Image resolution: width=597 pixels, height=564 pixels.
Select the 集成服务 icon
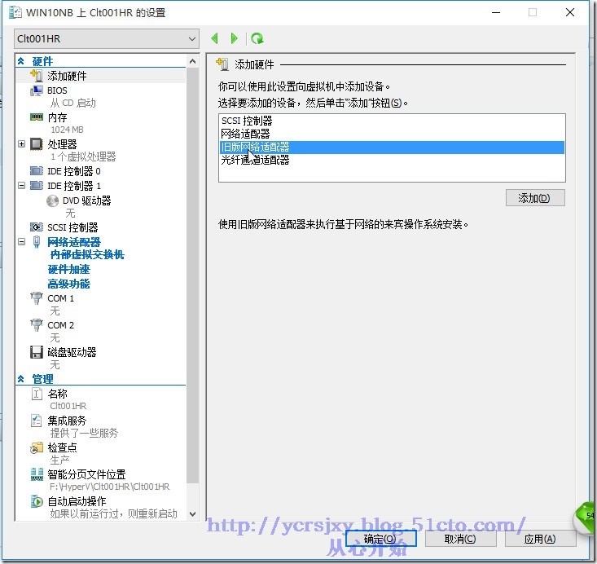point(37,421)
